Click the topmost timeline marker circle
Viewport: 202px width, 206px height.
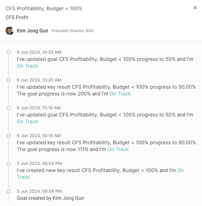coord(9,53)
